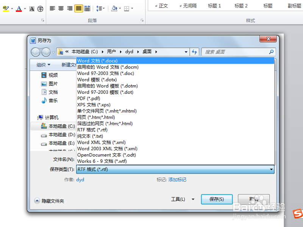Go back in Save As dialog
Viewport: 303px width, 227px height.
(36, 52)
